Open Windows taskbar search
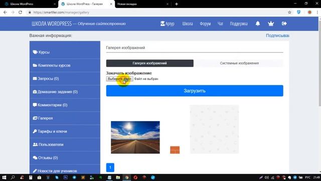The image size is (321, 181). [x=13, y=177]
